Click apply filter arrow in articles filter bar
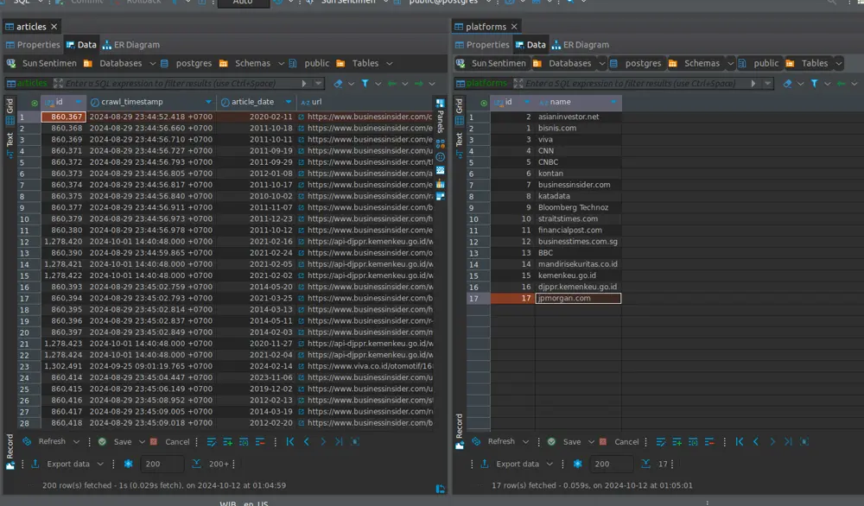 303,84
